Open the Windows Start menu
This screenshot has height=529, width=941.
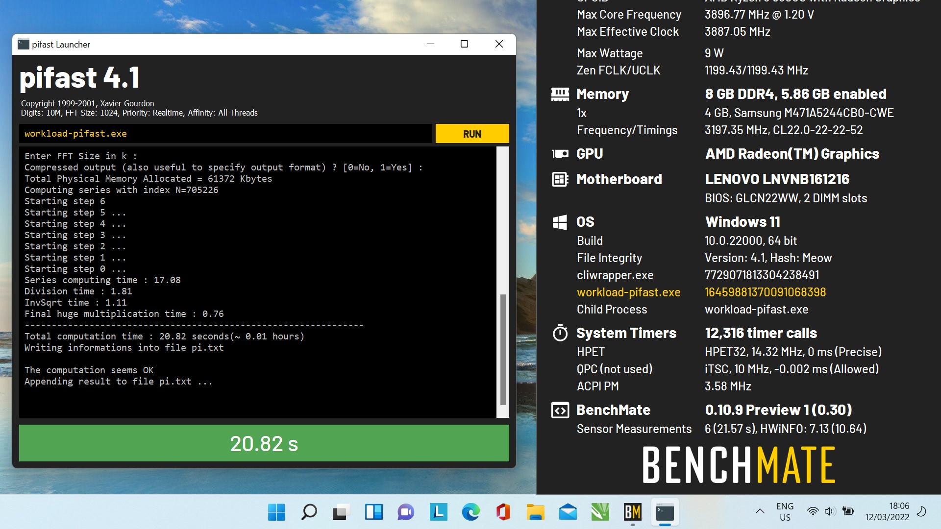pos(276,512)
